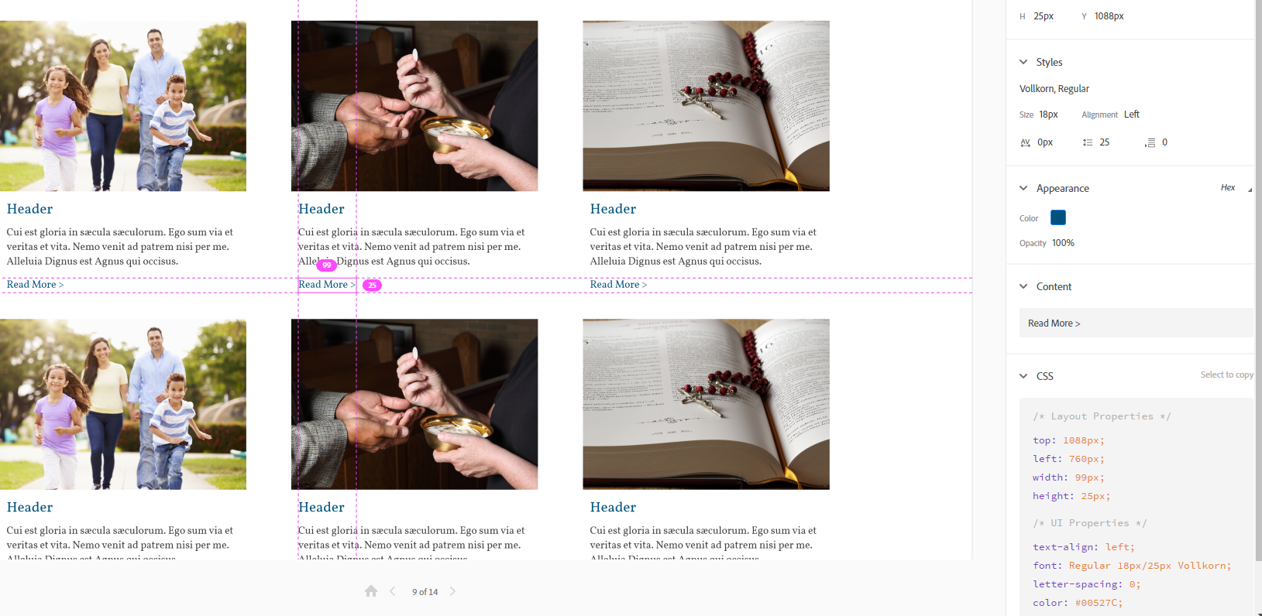Viewport: 1262px width, 616px height.
Task: Select the bottom-left family image
Action: [x=123, y=404]
